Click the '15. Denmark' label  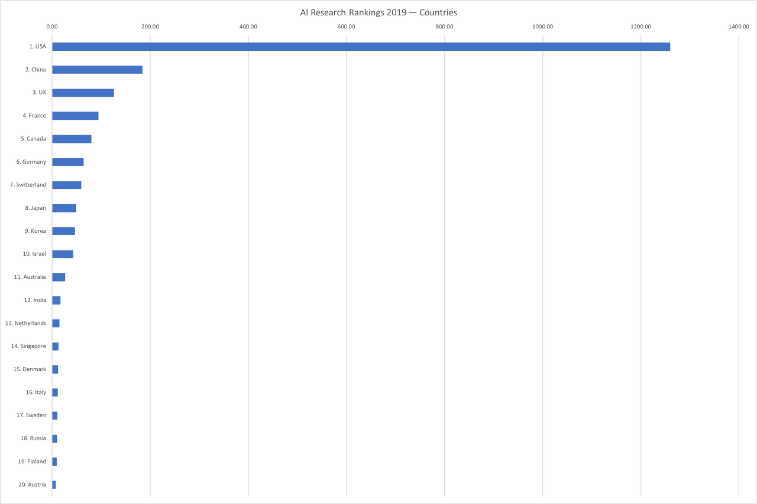click(x=30, y=369)
